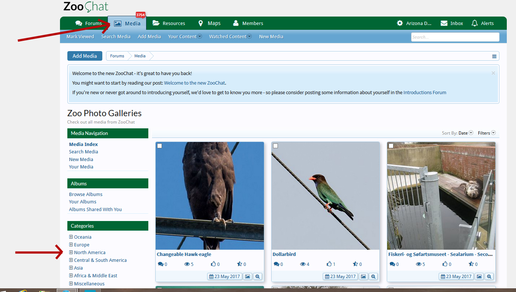516x292 pixels.
Task: Open the Sort By Date dropdown
Action: pos(465,133)
